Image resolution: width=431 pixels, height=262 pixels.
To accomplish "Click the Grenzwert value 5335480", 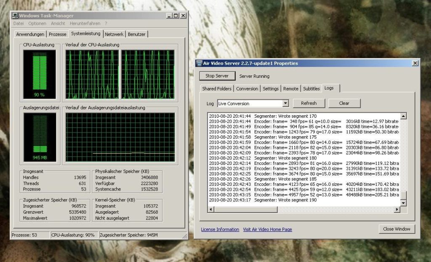I will pyautogui.click(x=77, y=212).
